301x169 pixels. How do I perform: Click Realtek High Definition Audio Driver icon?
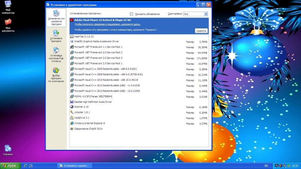coord(72,102)
